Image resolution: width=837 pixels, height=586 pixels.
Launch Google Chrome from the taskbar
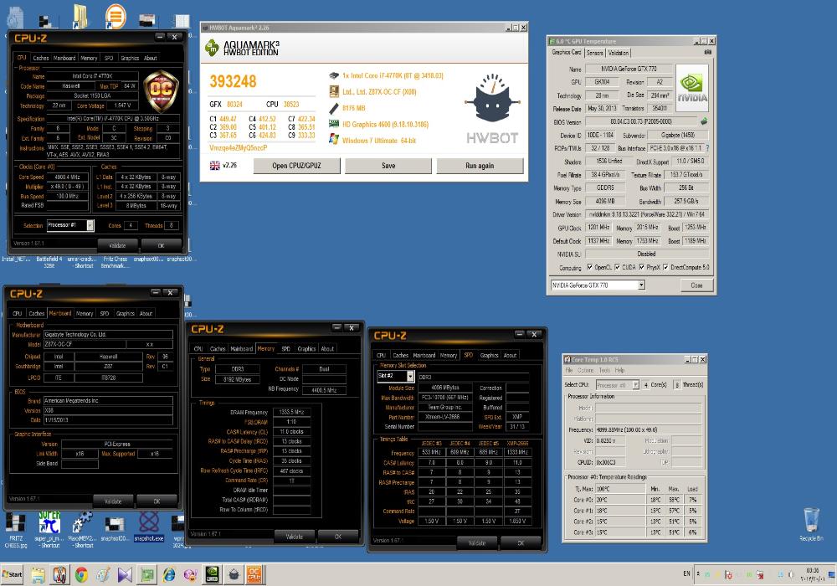81,575
